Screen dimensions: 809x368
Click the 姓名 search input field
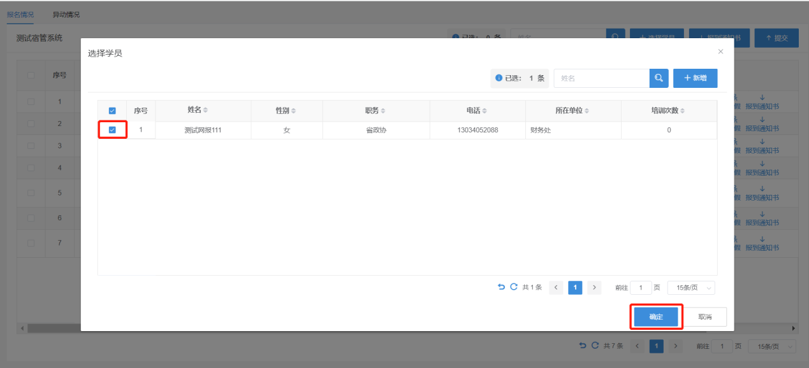coord(601,78)
